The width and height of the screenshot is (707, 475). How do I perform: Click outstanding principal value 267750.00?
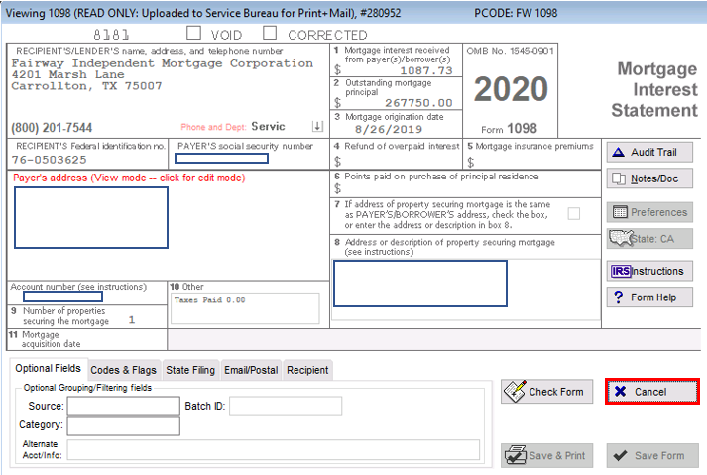tap(418, 103)
